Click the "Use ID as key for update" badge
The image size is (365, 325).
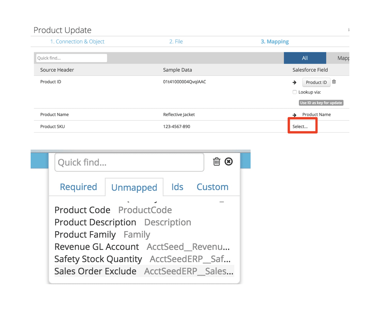coord(321,102)
